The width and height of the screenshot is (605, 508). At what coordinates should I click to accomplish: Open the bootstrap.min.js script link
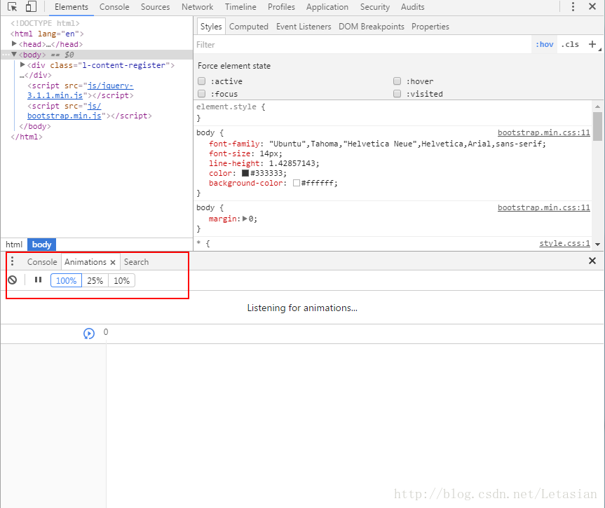tap(64, 111)
